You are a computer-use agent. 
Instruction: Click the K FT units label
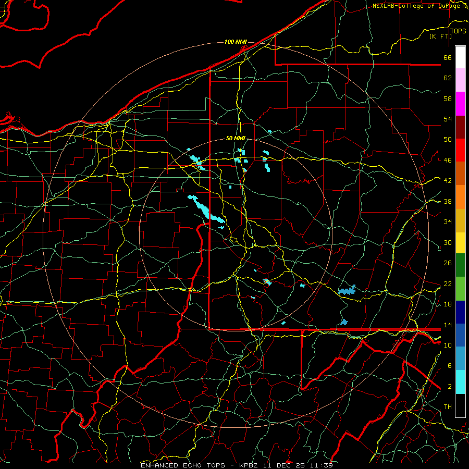pyautogui.click(x=440, y=36)
